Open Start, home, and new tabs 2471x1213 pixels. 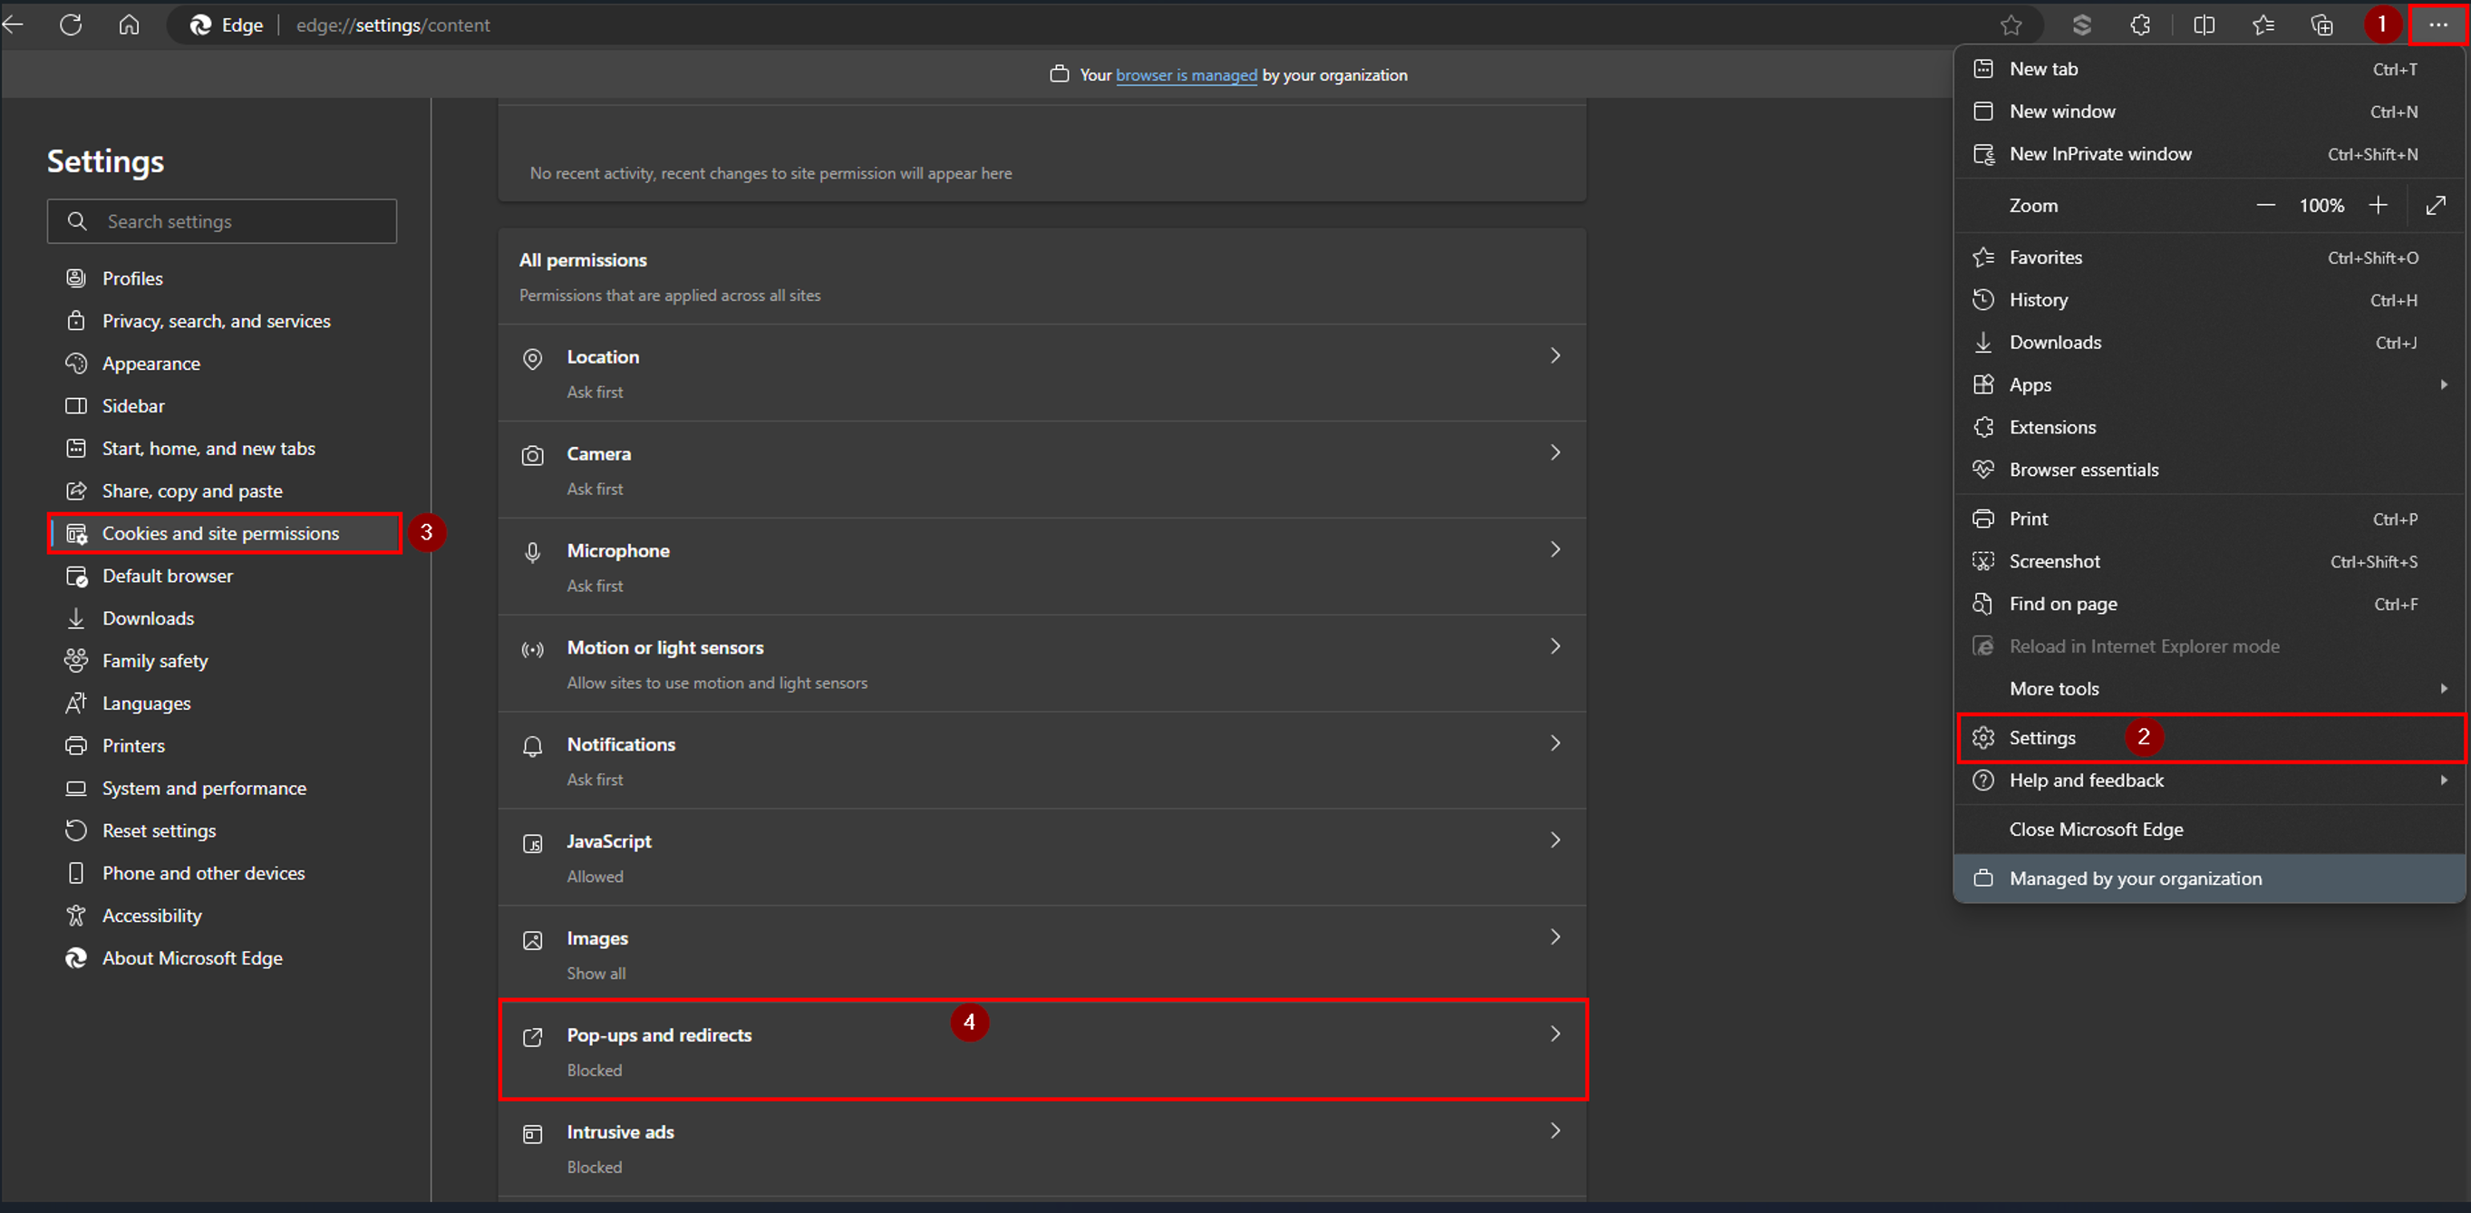(x=221, y=448)
